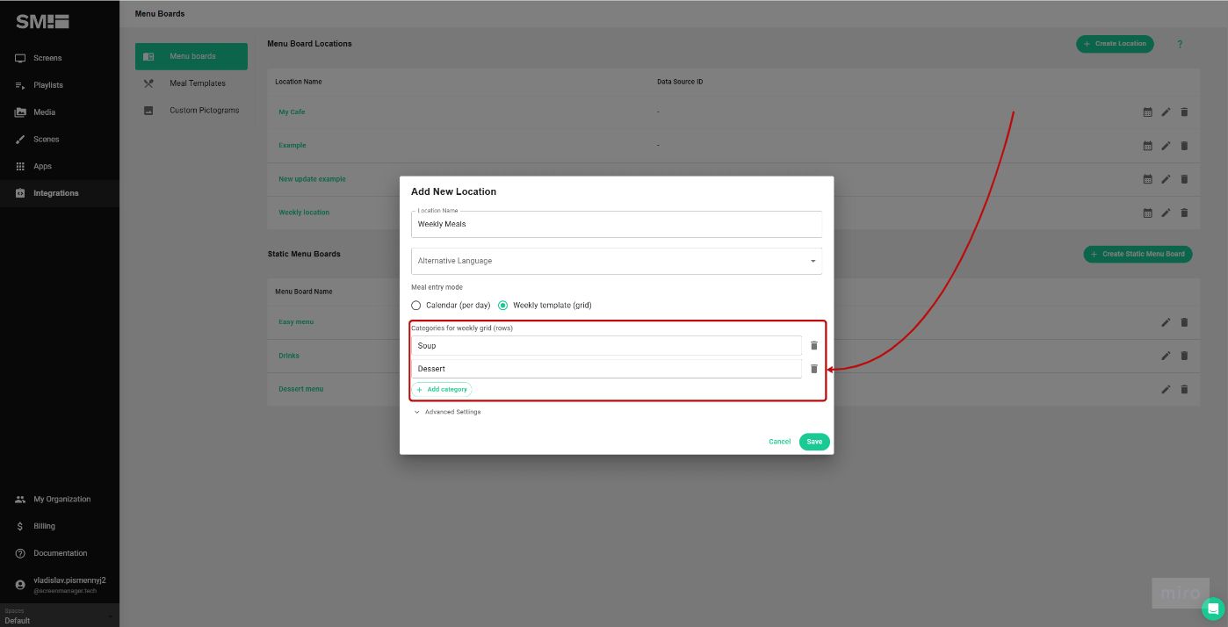This screenshot has height=627, width=1228.
Task: Open Media in the sidebar
Action: [x=60, y=112]
